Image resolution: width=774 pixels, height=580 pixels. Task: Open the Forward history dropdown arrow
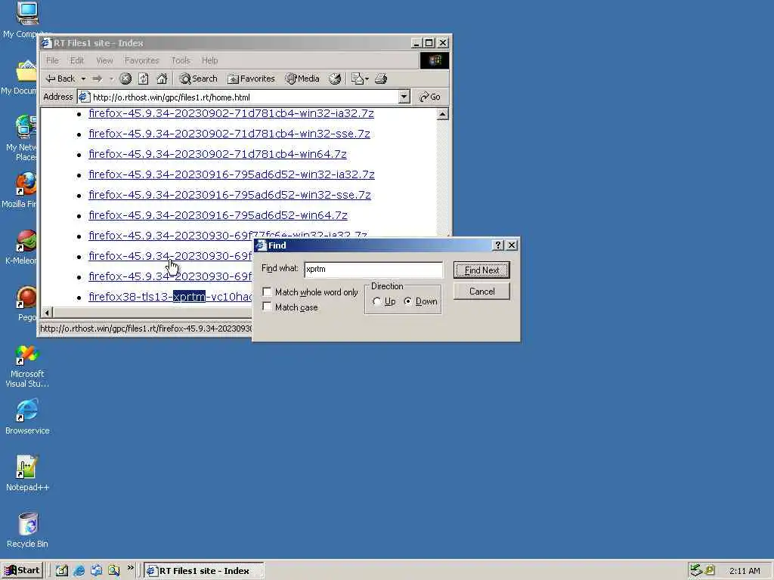tap(111, 79)
